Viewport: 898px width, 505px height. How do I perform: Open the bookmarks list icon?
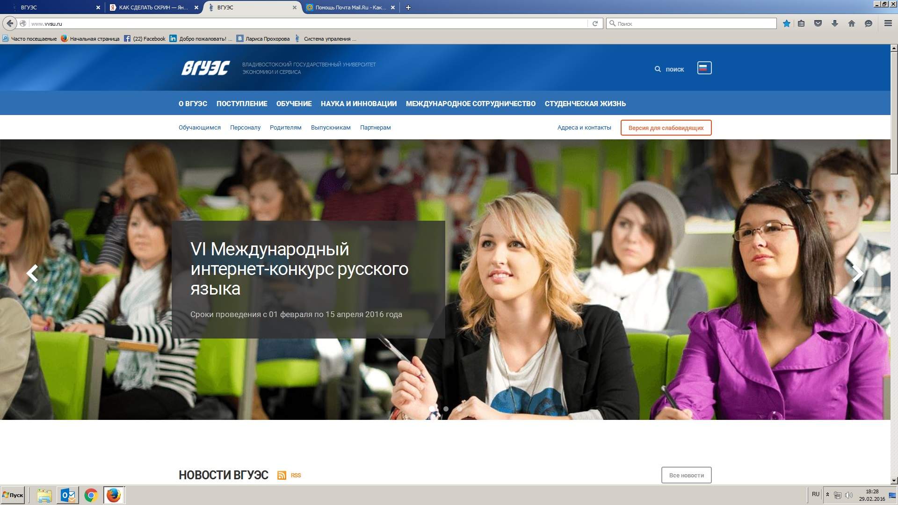[x=801, y=23]
